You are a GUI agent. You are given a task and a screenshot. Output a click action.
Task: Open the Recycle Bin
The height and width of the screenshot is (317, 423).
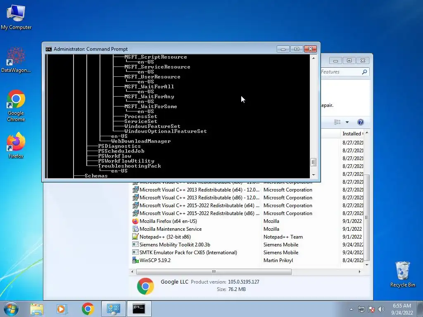[x=402, y=274]
